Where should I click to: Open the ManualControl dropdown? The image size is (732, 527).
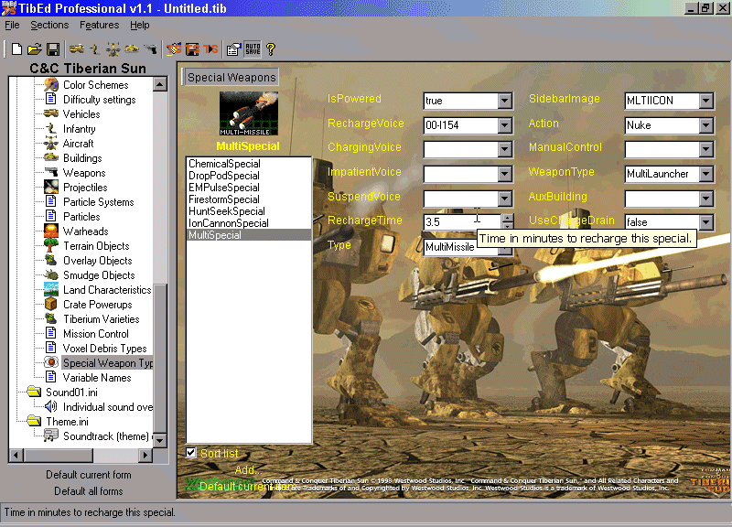pyautogui.click(x=705, y=149)
